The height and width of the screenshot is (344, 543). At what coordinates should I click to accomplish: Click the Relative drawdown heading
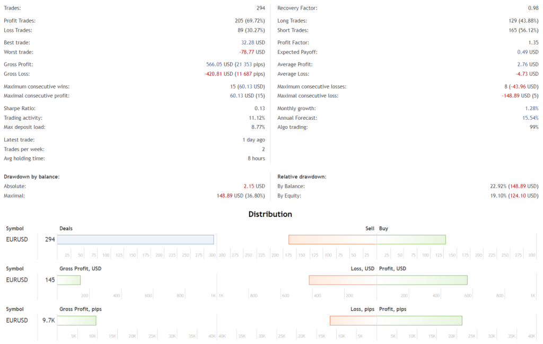pos(302,177)
